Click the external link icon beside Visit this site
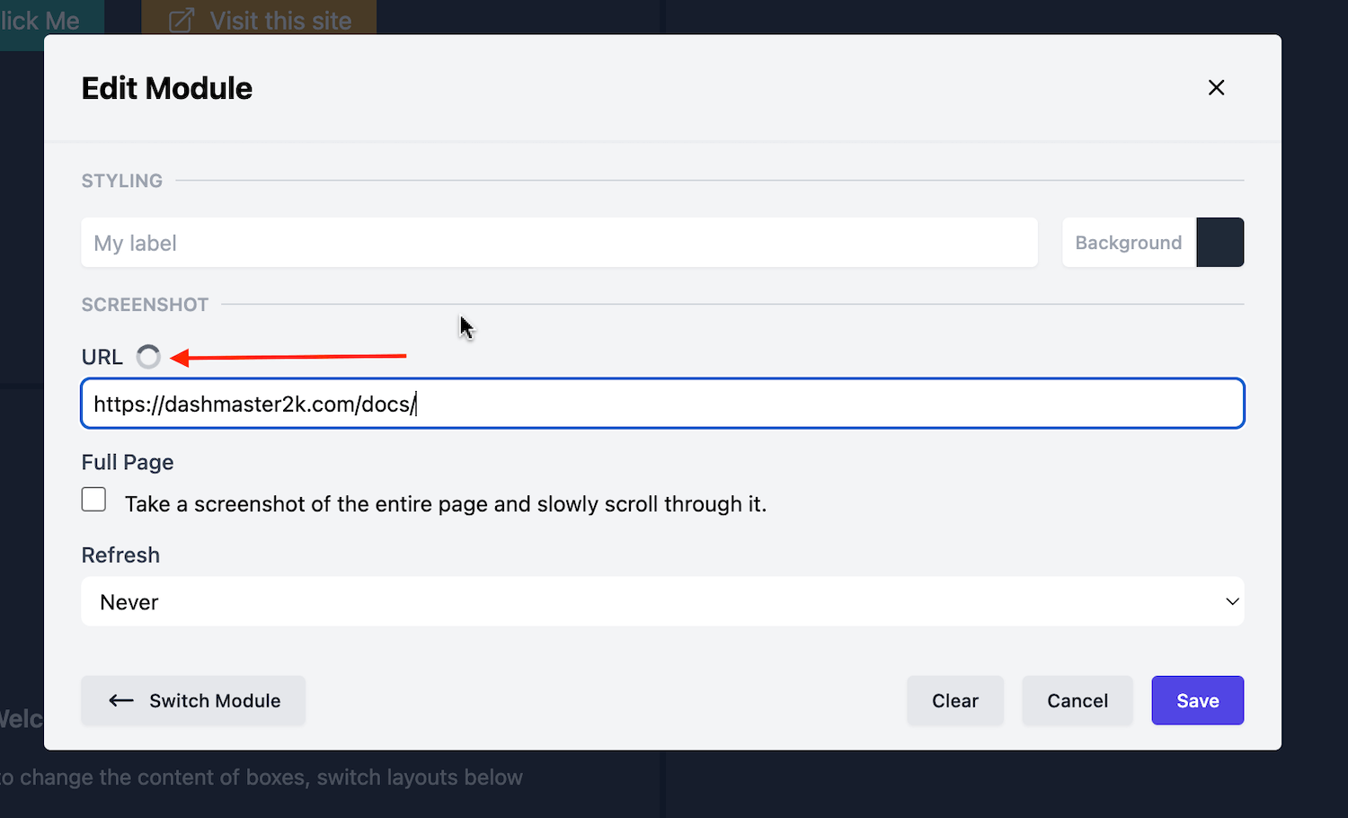 (x=182, y=21)
